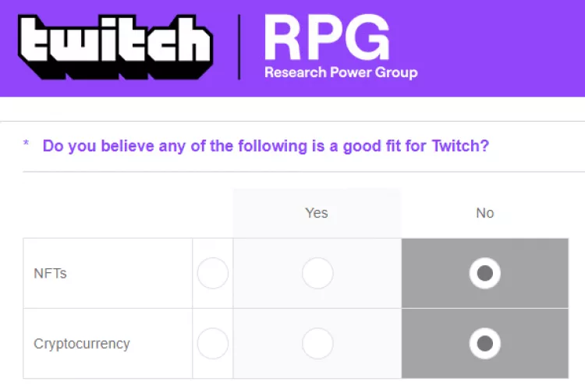Click the Cryptocurrency row label
This screenshot has width=585, height=390.
[82, 343]
